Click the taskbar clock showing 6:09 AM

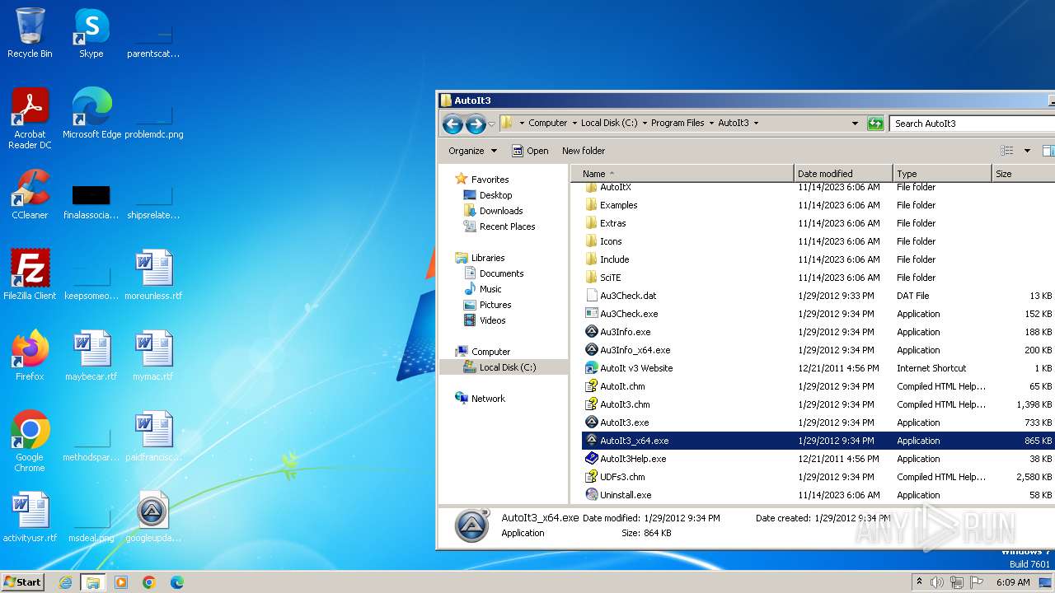pyautogui.click(x=1013, y=582)
